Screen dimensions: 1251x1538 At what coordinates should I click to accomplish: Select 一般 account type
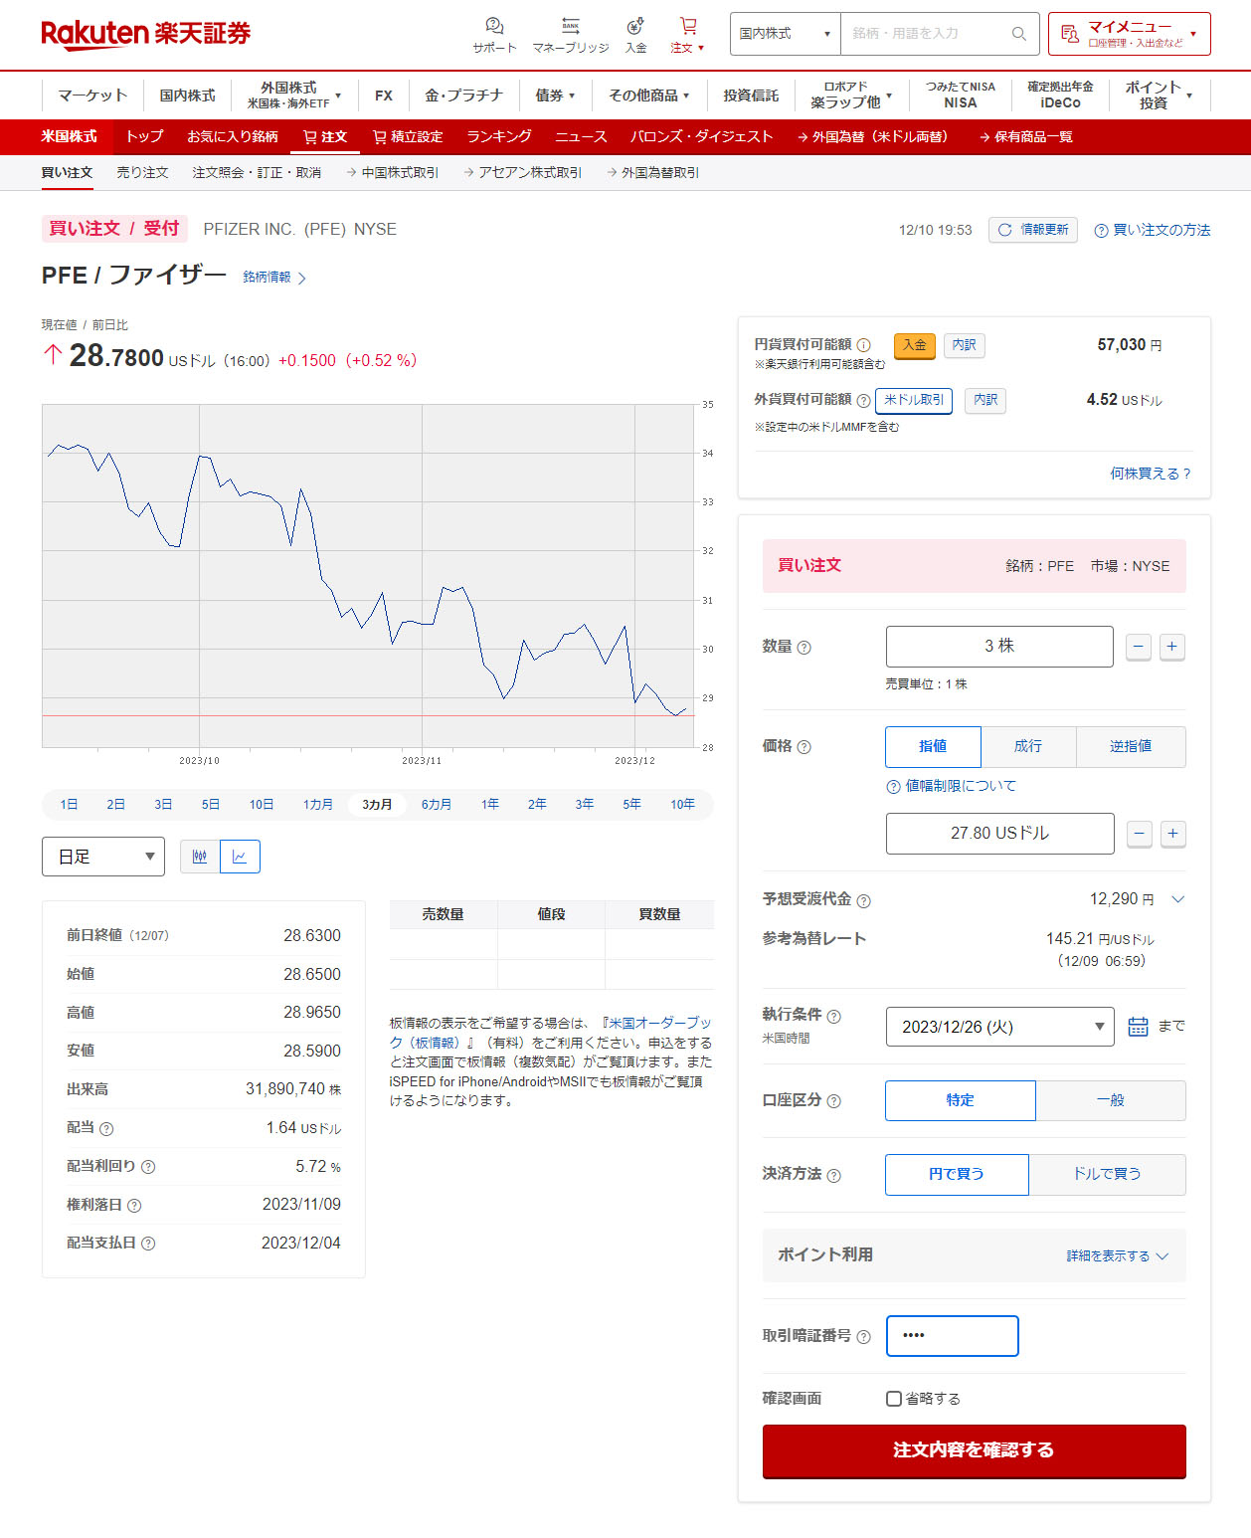1110,1100
